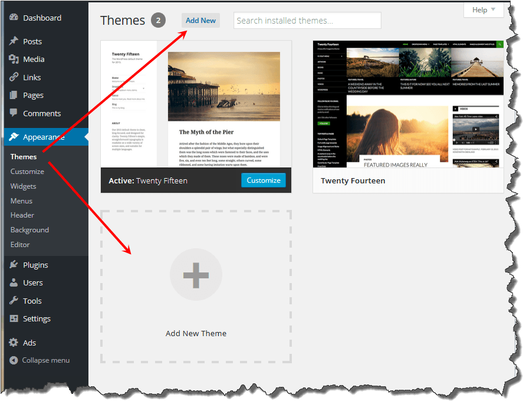Open Links using the chain icon
The width and height of the screenshot is (523, 401).
click(13, 77)
